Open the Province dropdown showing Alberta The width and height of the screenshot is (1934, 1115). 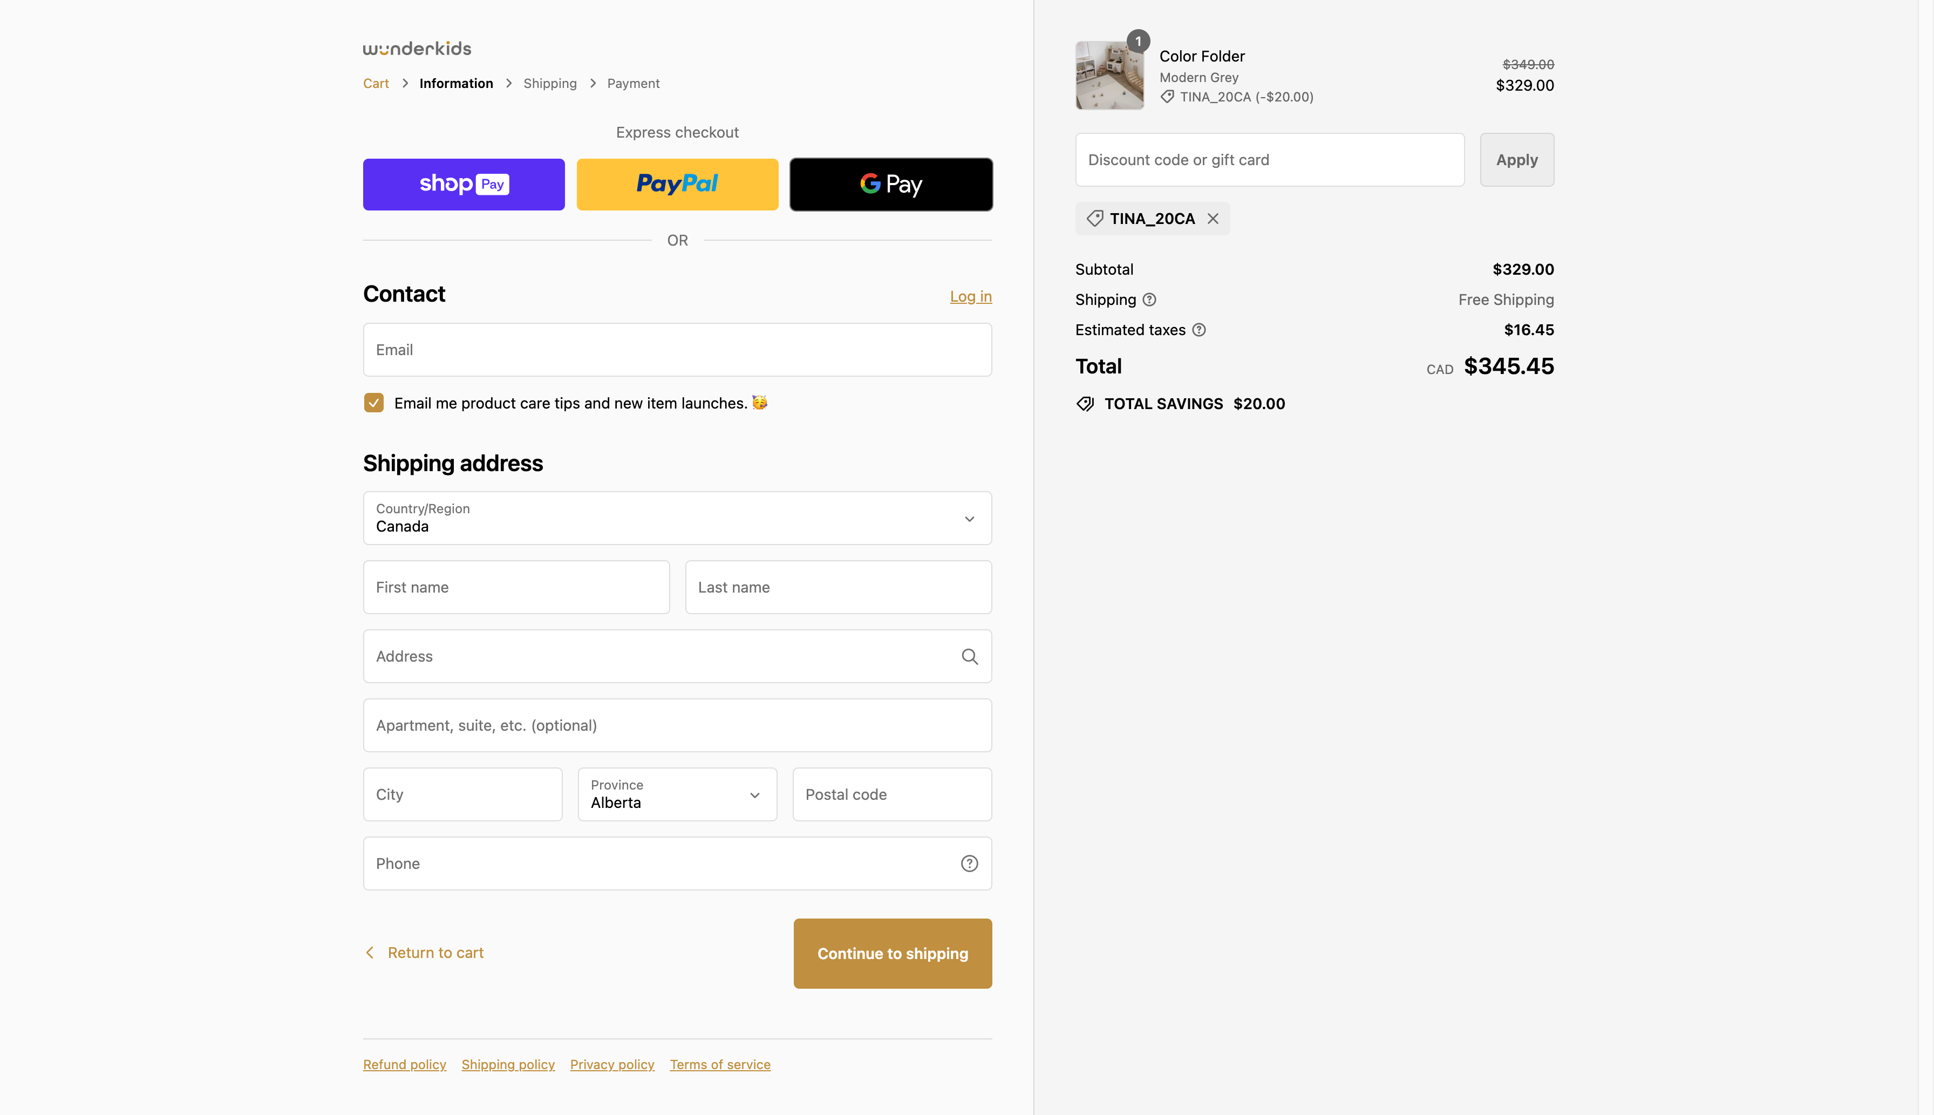[x=677, y=794]
